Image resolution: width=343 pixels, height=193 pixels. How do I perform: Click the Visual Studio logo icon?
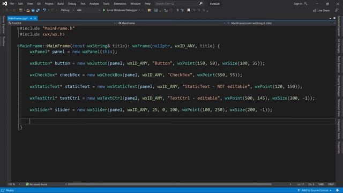pos(5,4)
